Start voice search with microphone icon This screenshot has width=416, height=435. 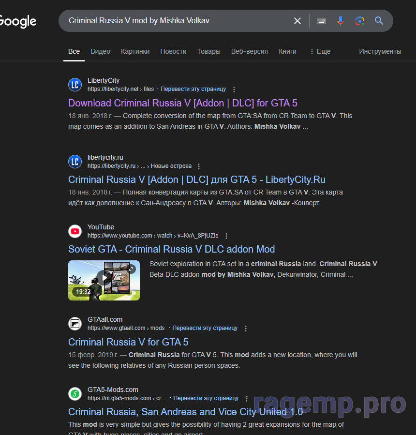tap(341, 21)
